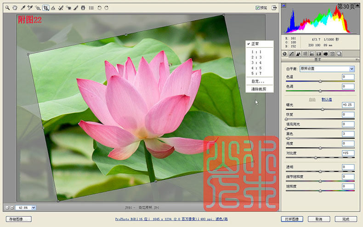Choose 清除裁剪 to clear crop
The height and width of the screenshot is (227, 363).
[x=259, y=89]
